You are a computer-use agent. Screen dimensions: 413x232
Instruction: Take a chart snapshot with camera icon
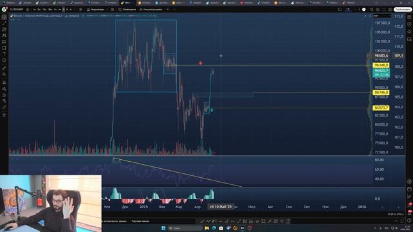[x=390, y=10]
